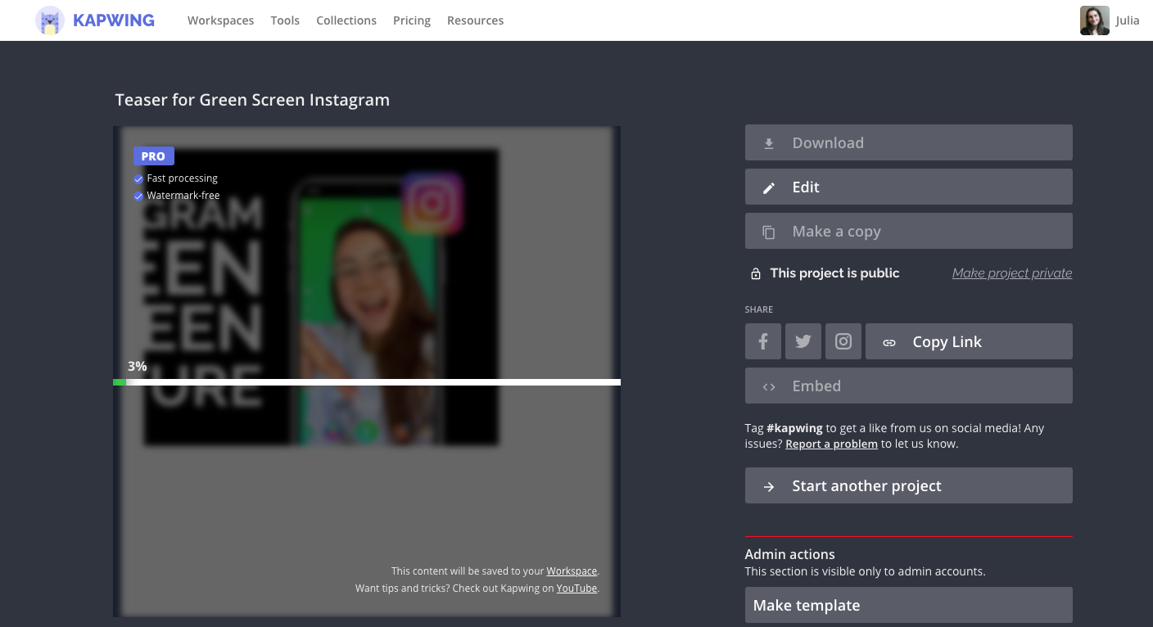Make project private
Image resolution: width=1153 pixels, height=627 pixels.
pos(1011,273)
